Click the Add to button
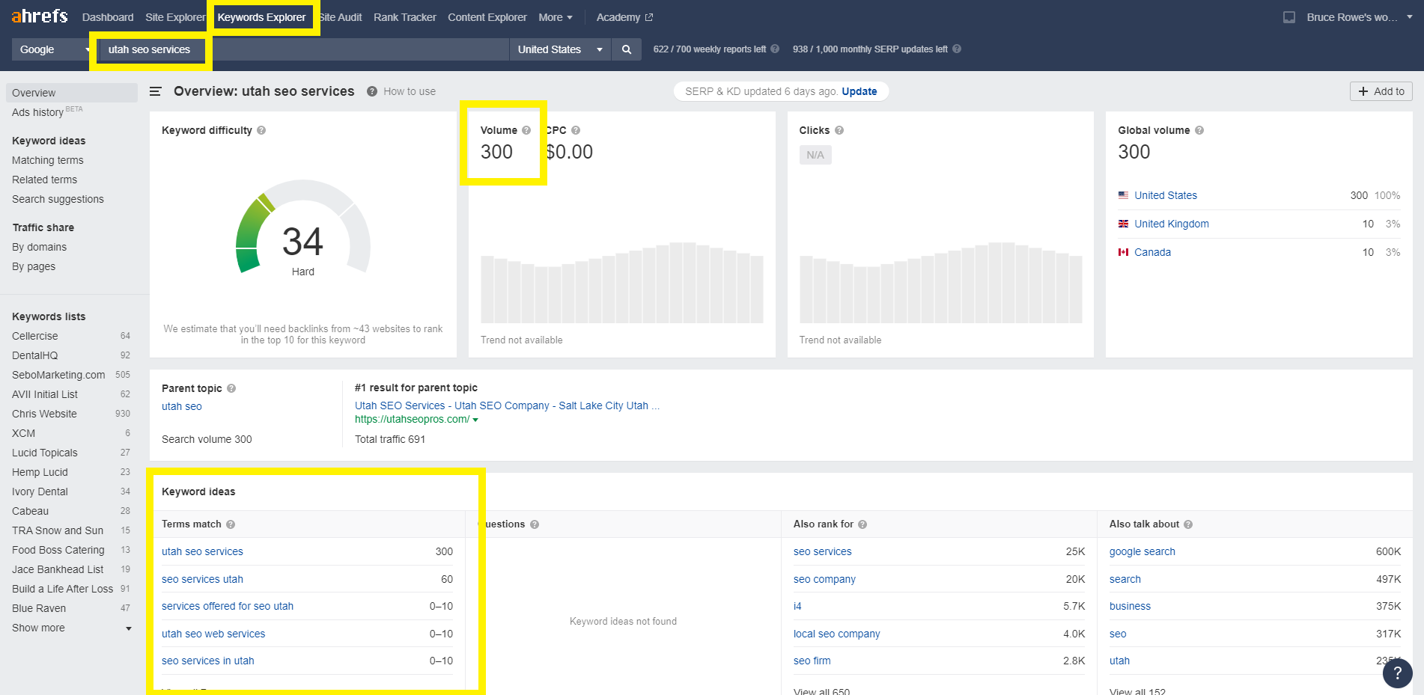Image resolution: width=1424 pixels, height=695 pixels. [x=1381, y=91]
